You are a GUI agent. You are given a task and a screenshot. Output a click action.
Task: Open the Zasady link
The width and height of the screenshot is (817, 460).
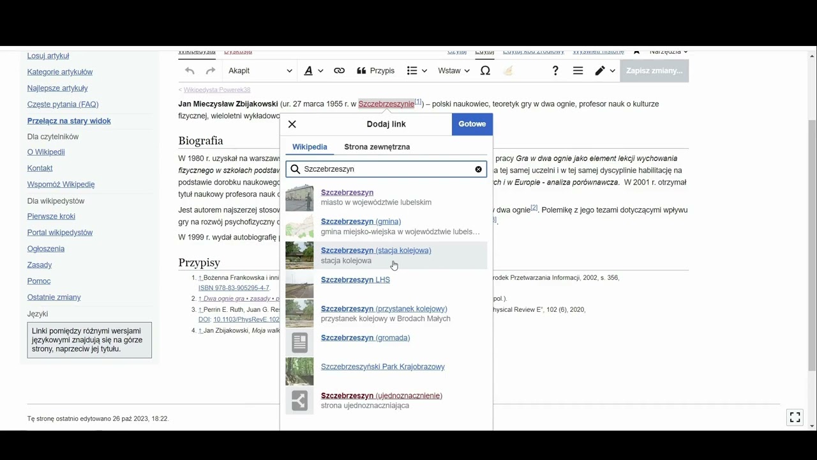40,265
